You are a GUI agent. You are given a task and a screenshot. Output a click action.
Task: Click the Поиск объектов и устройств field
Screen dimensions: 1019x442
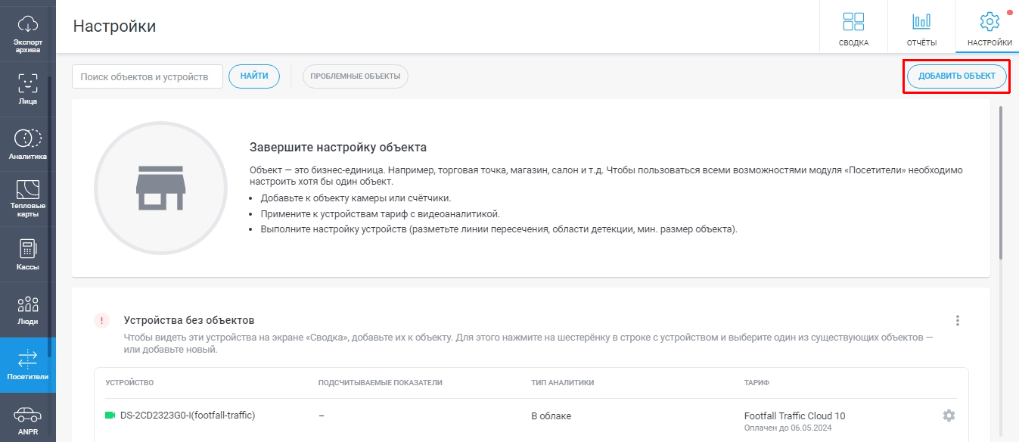[148, 76]
